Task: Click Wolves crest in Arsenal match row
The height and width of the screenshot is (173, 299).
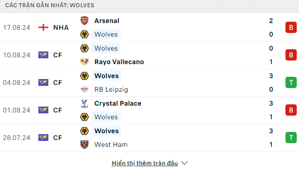Action: pyautogui.click(x=84, y=34)
